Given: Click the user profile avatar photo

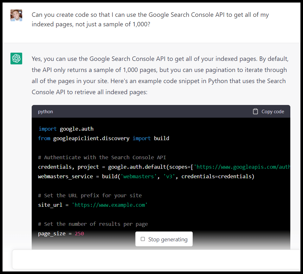Looking at the screenshot, I should pyautogui.click(x=16, y=15).
